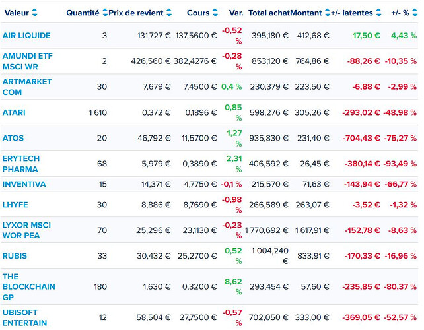424x330 pixels.
Task: Select Erytech amount 26,45 €
Action: pos(314,164)
